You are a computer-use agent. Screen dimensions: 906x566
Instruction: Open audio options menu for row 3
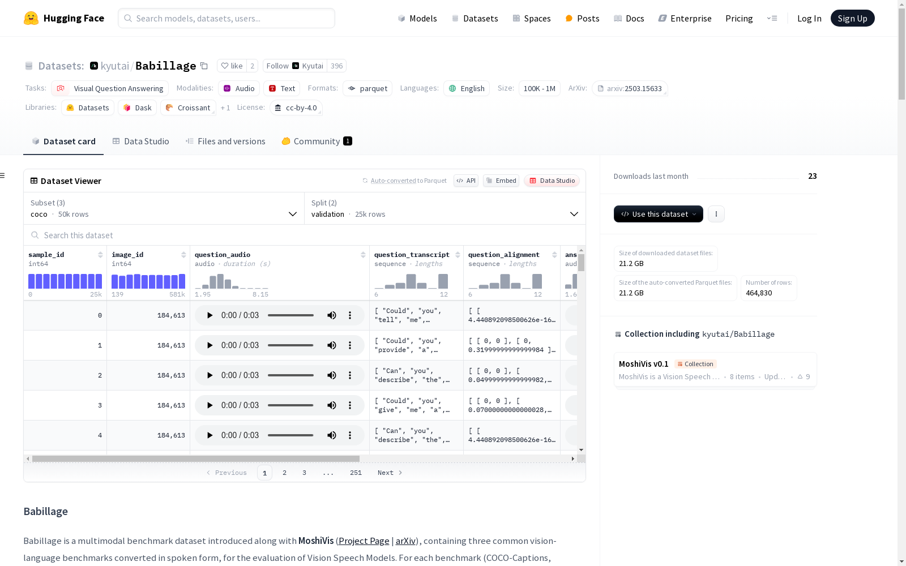click(x=350, y=405)
